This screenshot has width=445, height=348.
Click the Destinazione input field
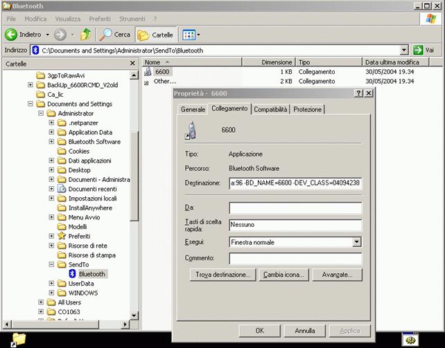coord(295,183)
